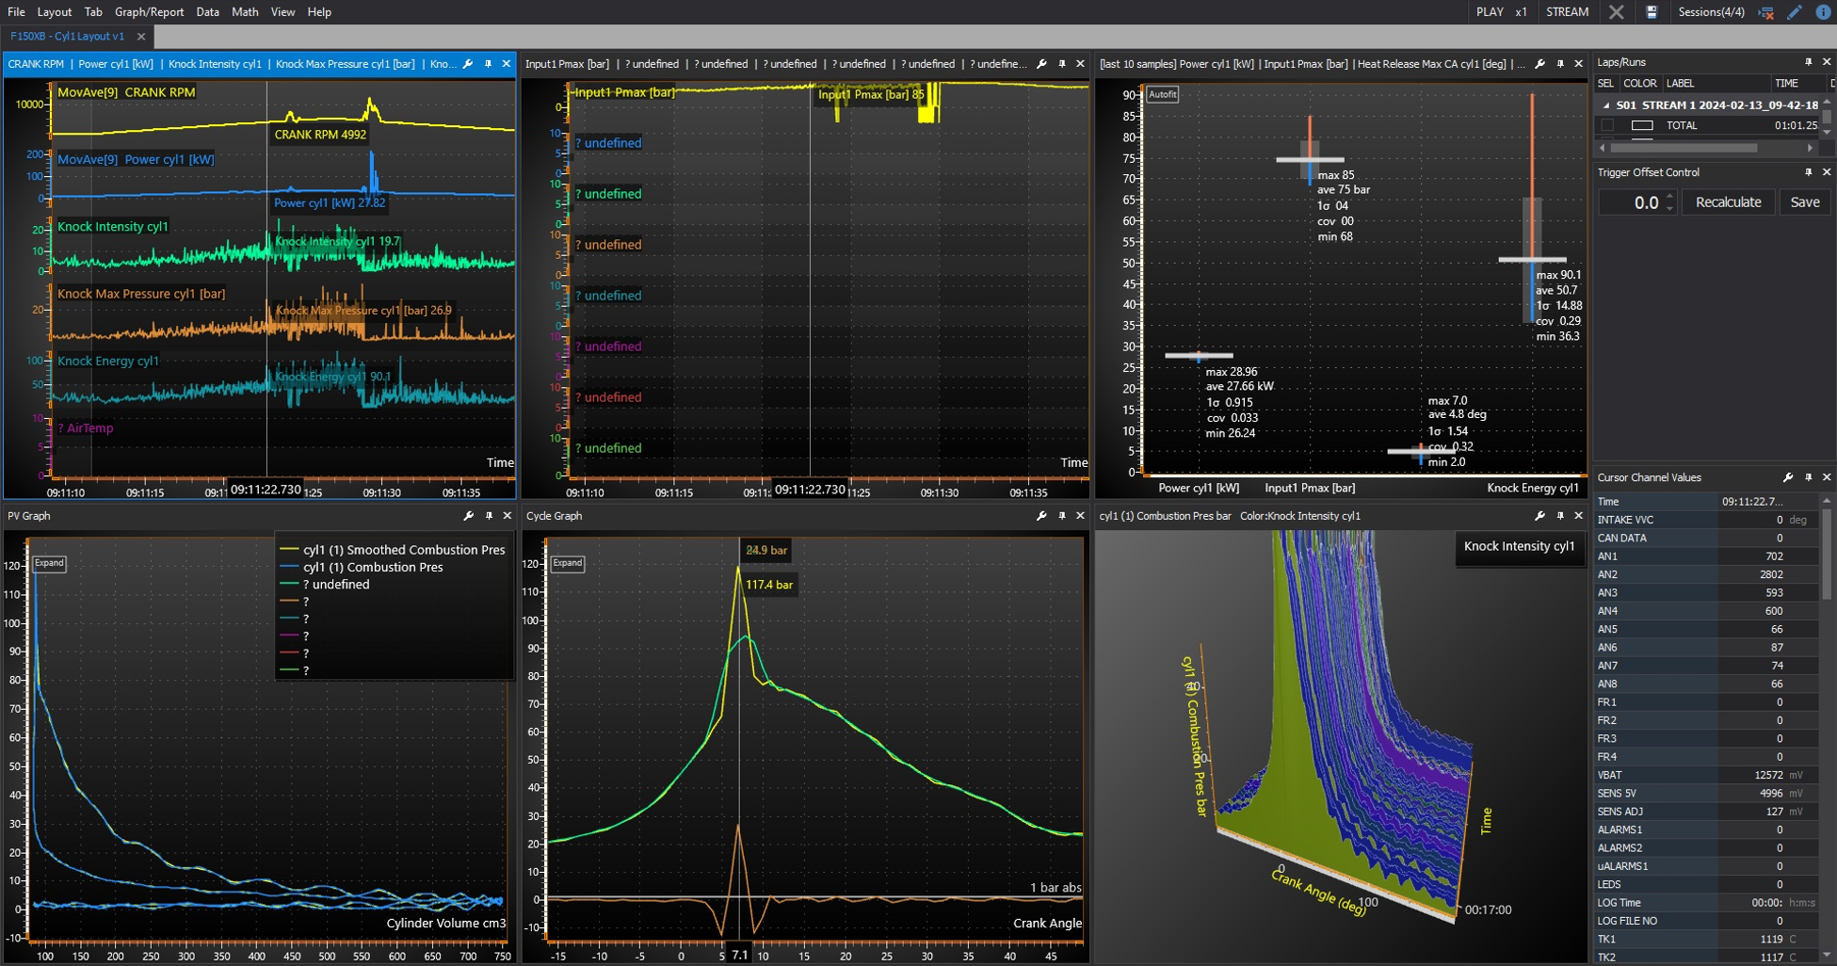Toggle Autofit on the statistics chart

[1162, 94]
